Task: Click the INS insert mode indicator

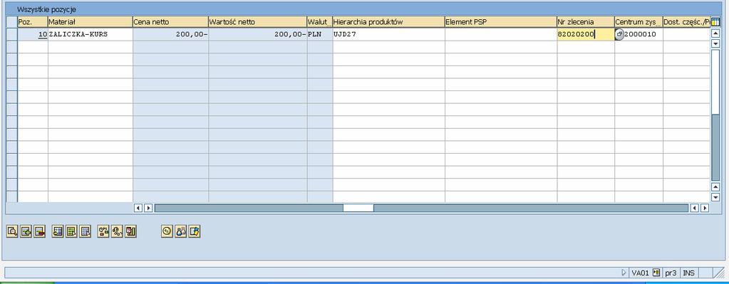Action: coord(688,273)
